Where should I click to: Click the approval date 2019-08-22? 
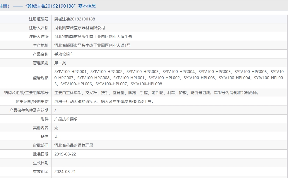pos(65,154)
